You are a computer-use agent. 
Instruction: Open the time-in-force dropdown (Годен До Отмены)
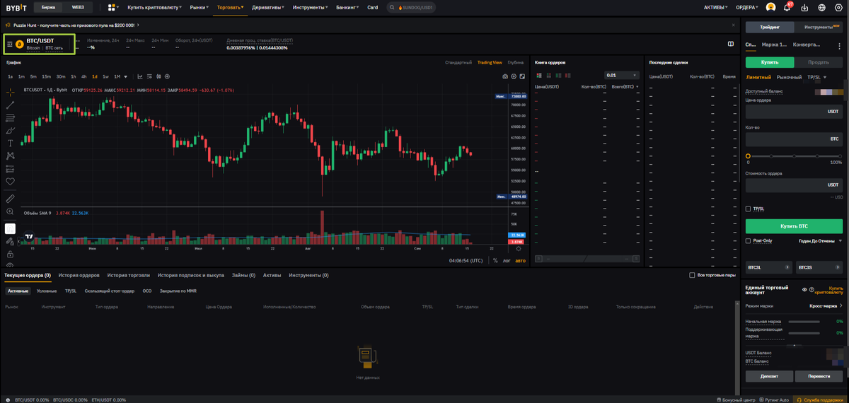821,240
